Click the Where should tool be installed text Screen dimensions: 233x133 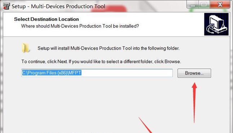(80, 26)
